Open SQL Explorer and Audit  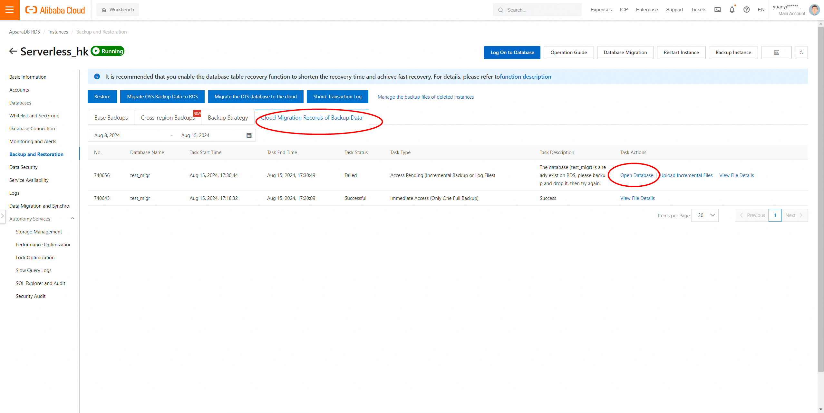tap(40, 283)
